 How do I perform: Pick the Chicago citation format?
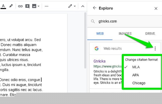(x=139, y=83)
